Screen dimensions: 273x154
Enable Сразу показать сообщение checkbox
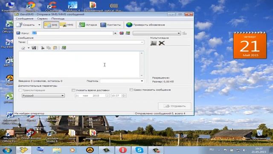tap(131, 90)
